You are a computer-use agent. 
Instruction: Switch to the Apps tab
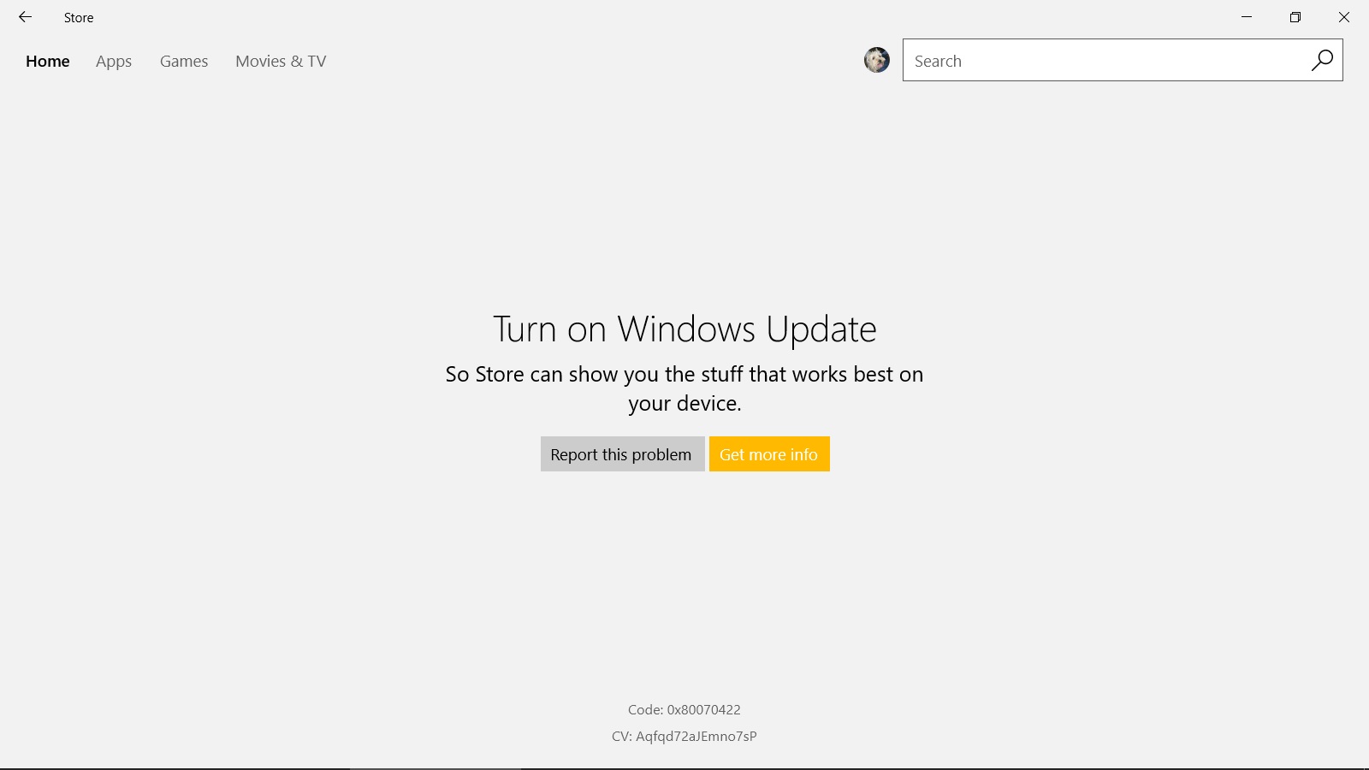114,62
